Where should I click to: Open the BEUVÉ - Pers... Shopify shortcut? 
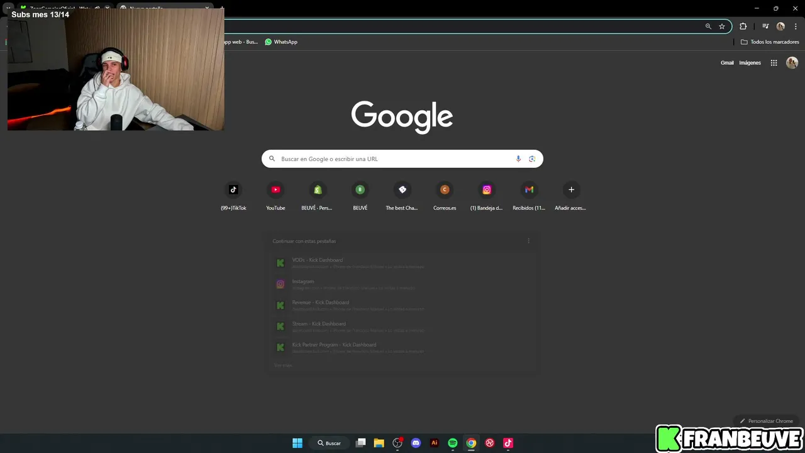(318, 196)
